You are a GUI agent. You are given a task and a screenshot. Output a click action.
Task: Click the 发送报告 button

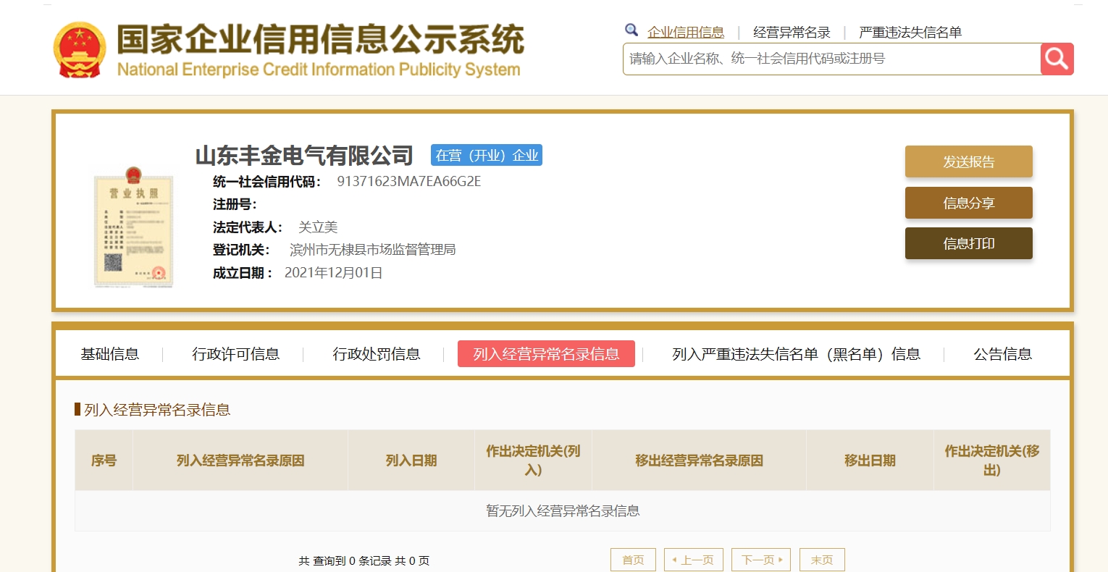(969, 161)
